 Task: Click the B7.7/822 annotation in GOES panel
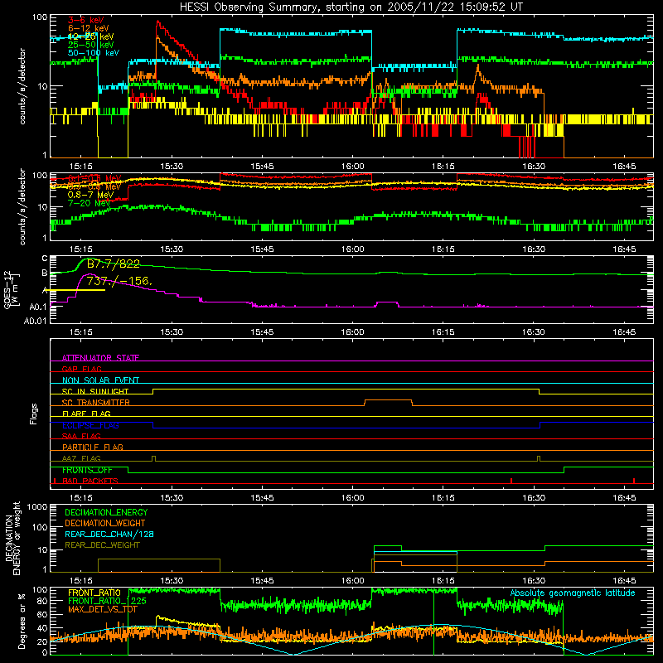pos(114,264)
